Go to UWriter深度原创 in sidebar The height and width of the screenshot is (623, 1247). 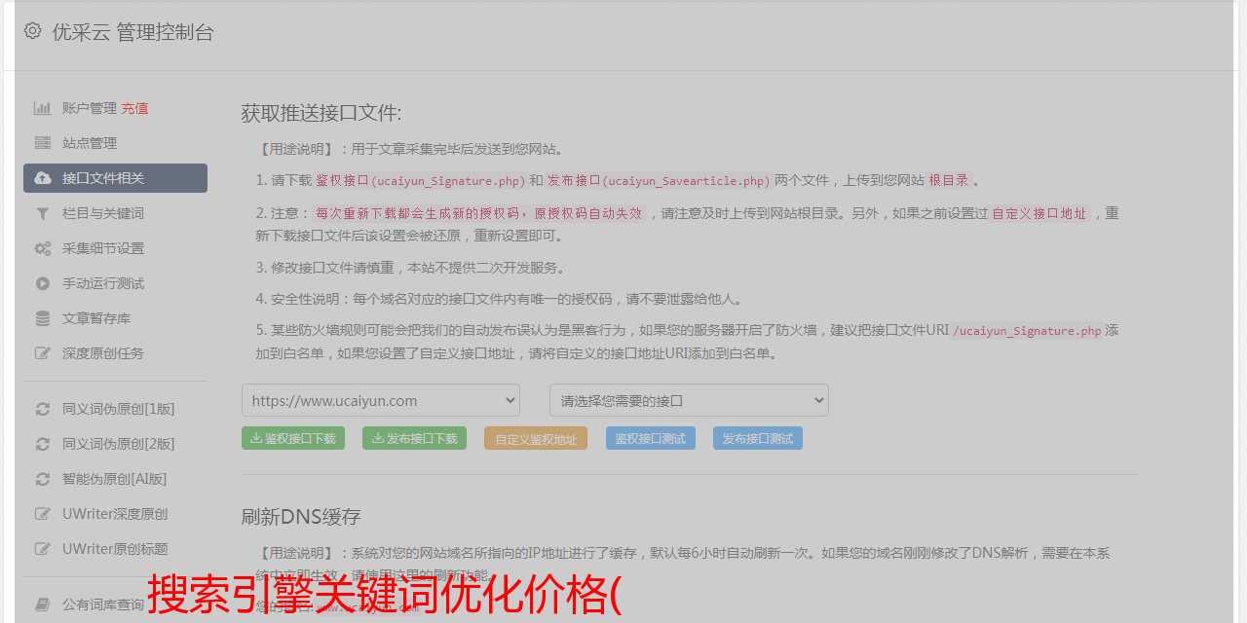[x=114, y=514]
